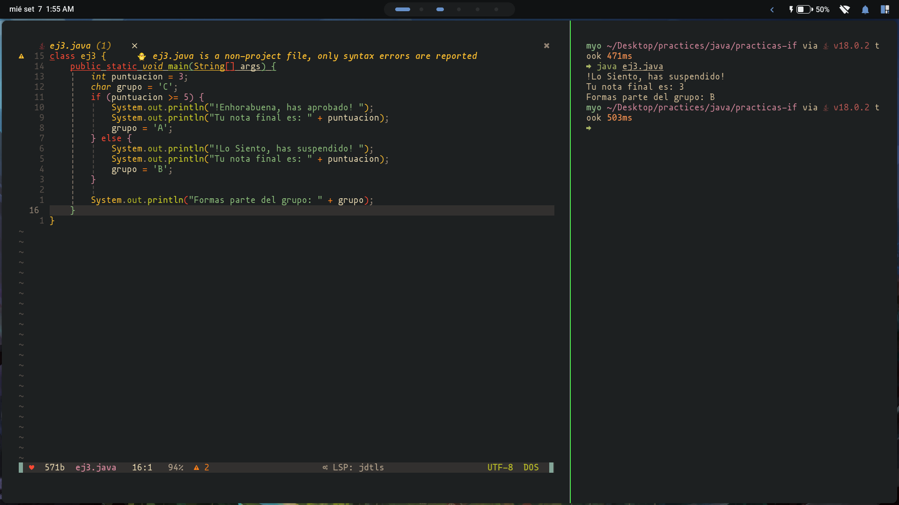Click the Wi-Fi disconnected icon
Screen dimensions: 899x505
845,9
